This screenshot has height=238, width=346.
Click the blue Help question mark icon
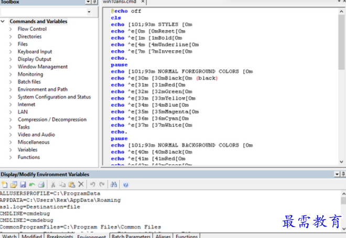[126, 185]
